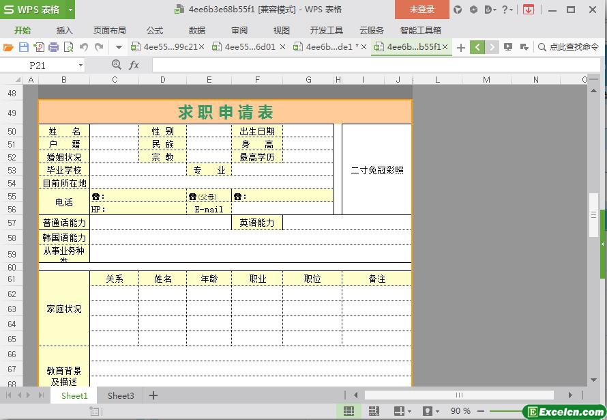Screen dimensions: 607x420
Task: Add a new sheet with plus icon
Action: (153, 395)
